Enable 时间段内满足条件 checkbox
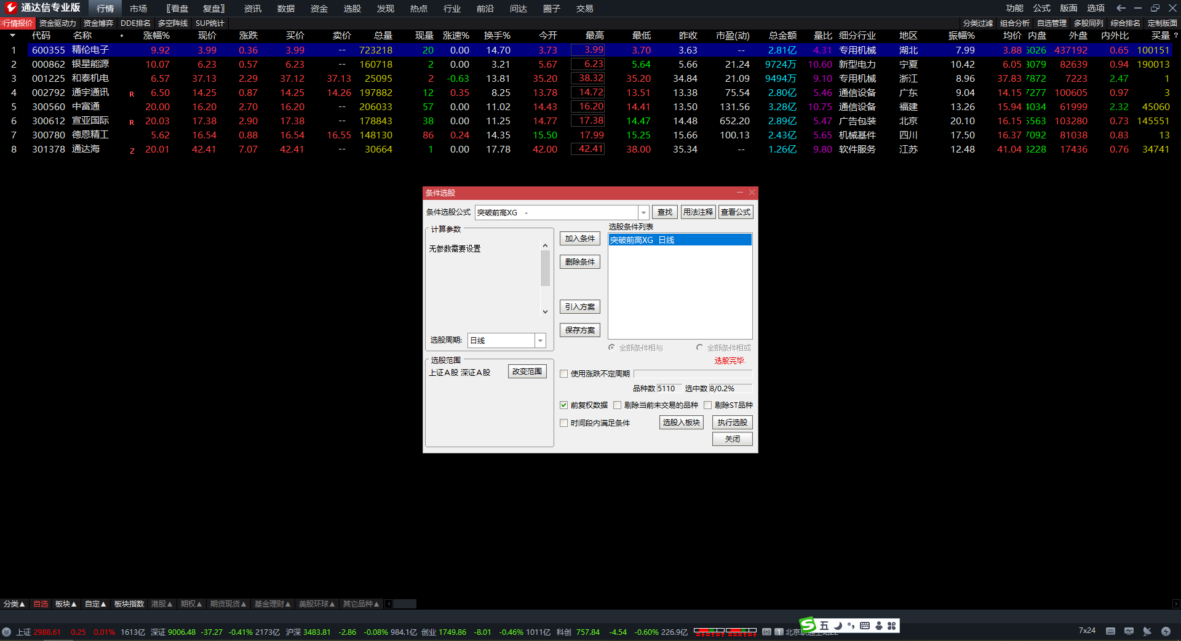Image resolution: width=1181 pixels, height=641 pixels. [563, 423]
